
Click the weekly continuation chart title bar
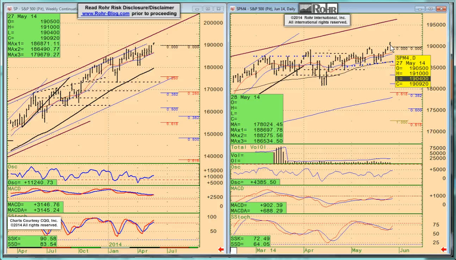click(x=42, y=8)
